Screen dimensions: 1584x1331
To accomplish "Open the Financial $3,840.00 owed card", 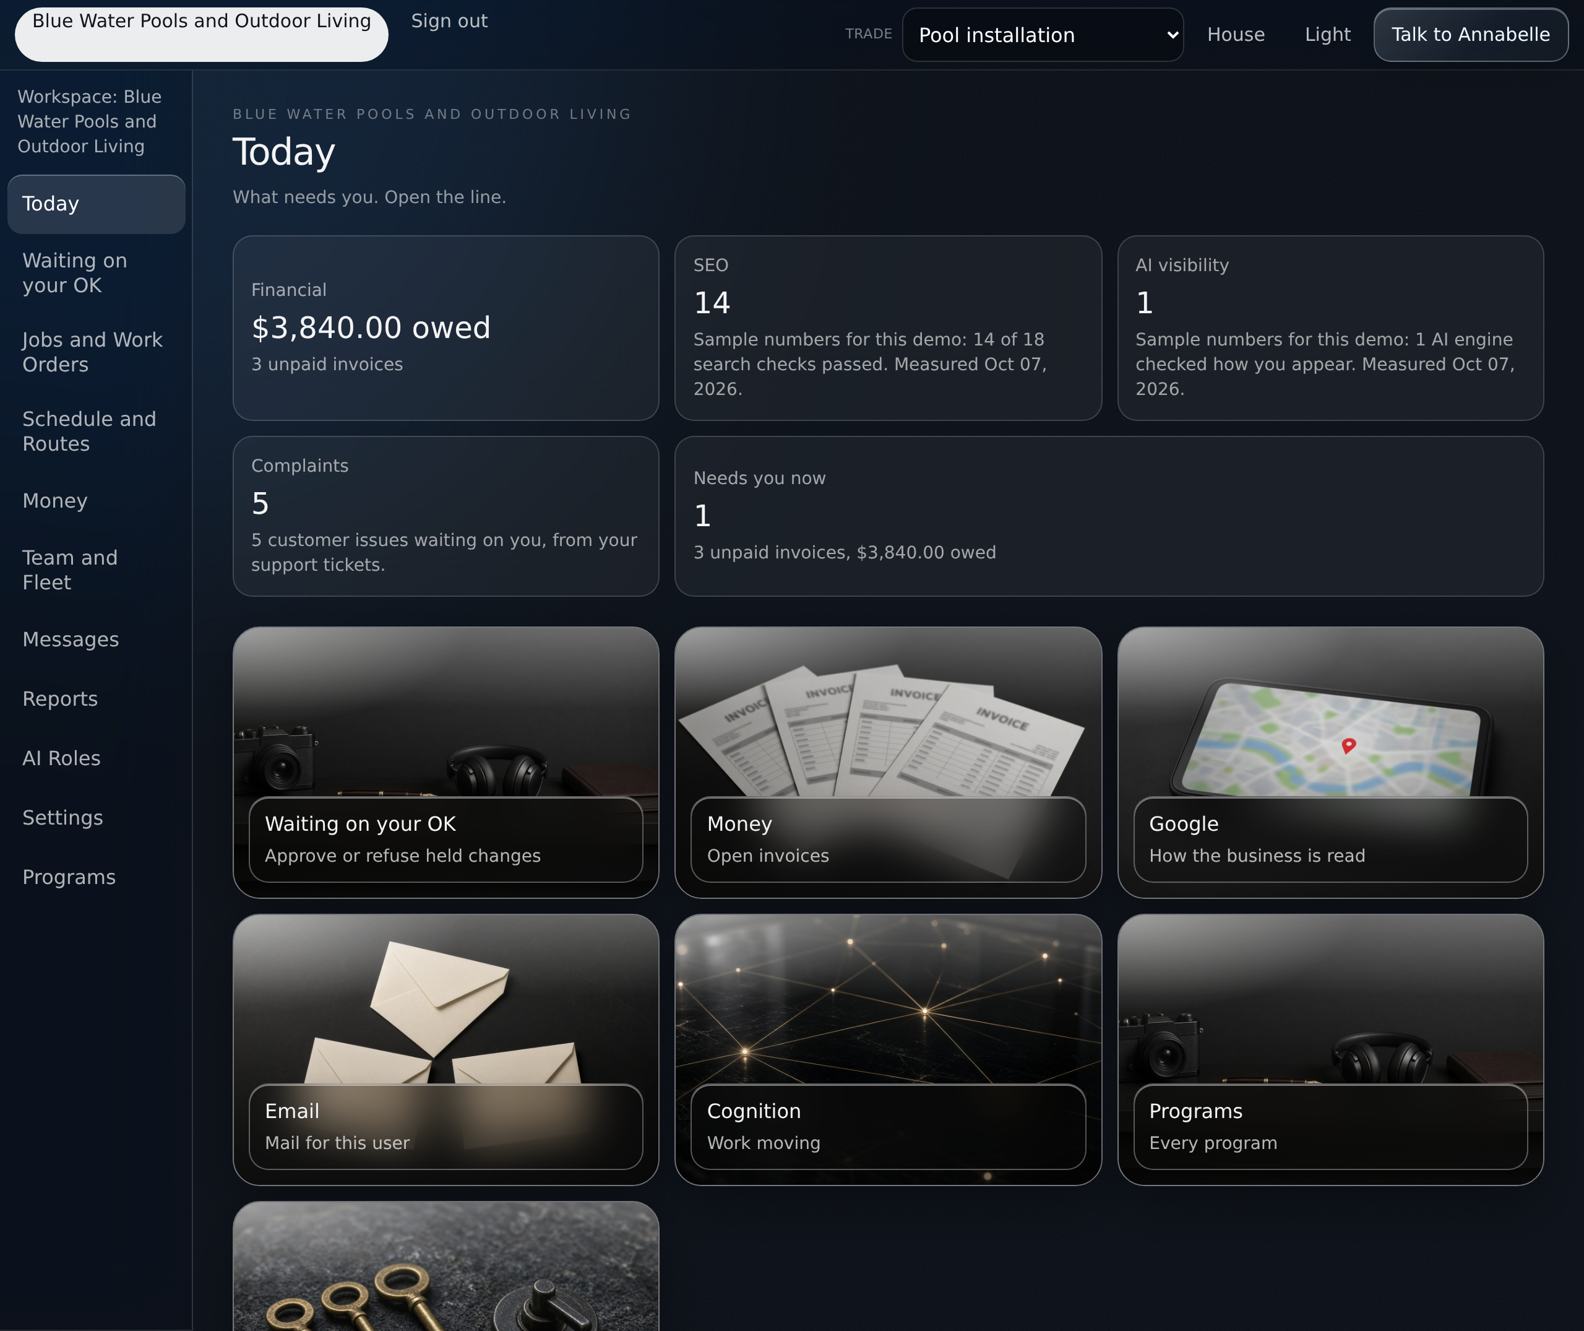I will [445, 328].
